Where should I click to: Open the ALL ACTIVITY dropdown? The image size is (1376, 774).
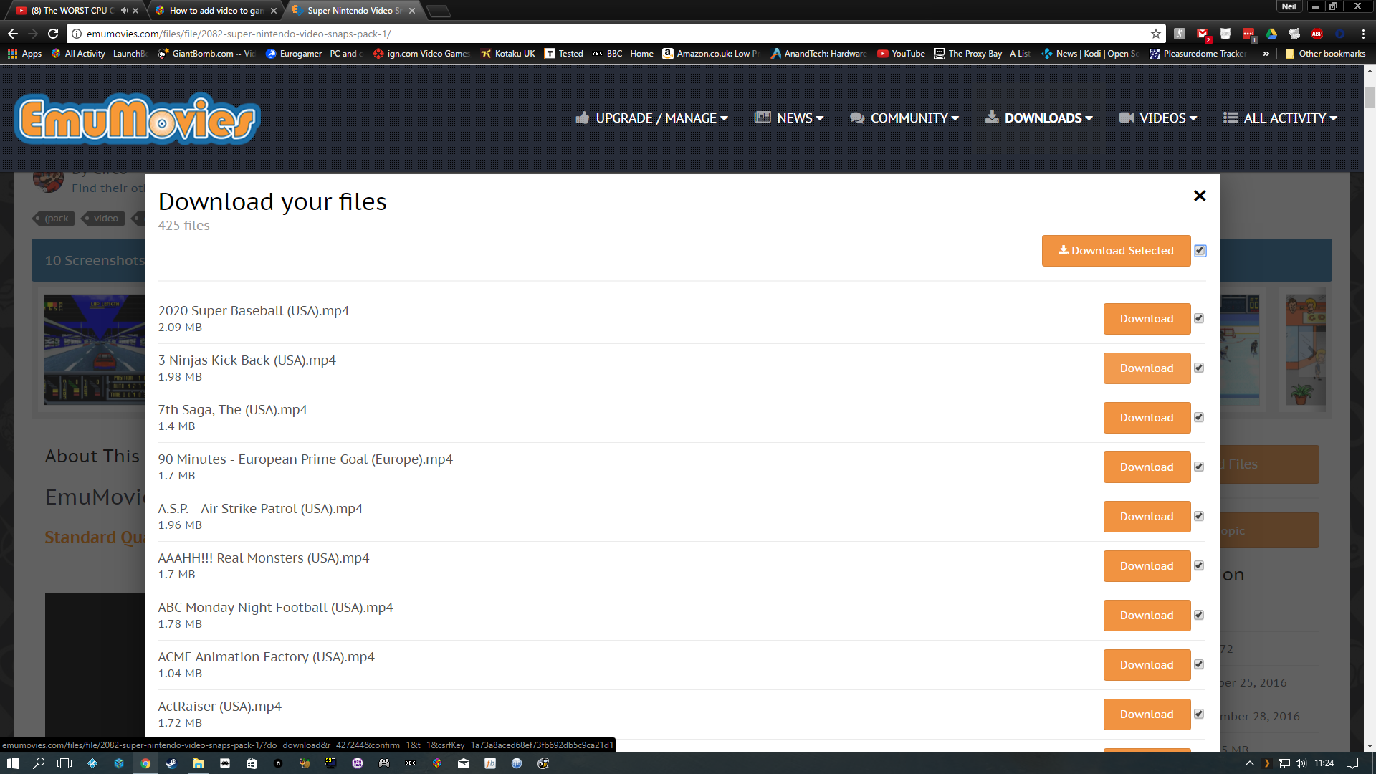coord(1281,118)
